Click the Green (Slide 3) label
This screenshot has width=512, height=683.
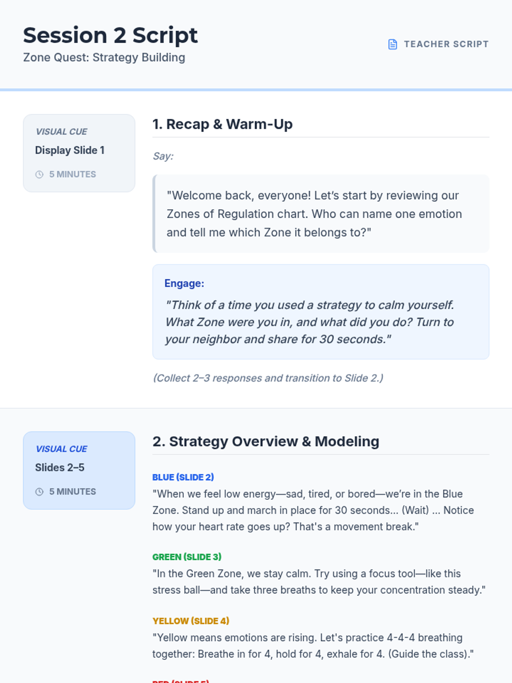(x=187, y=557)
